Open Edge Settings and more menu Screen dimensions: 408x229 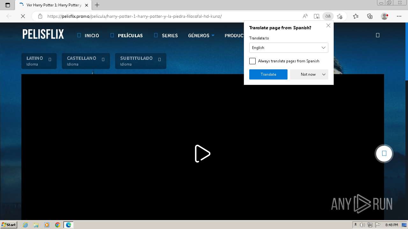[399, 16]
